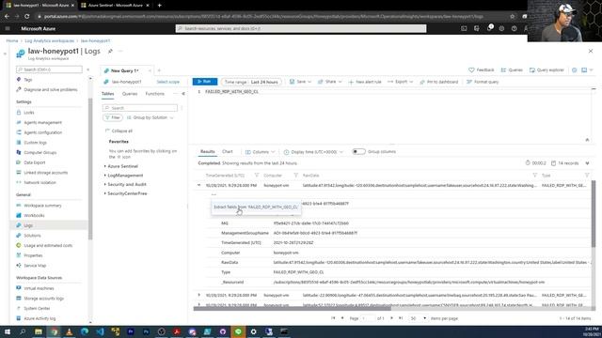Viewport: 602px width, 338px height.
Task: Click the Filter button in tables pane
Action: [x=113, y=117]
